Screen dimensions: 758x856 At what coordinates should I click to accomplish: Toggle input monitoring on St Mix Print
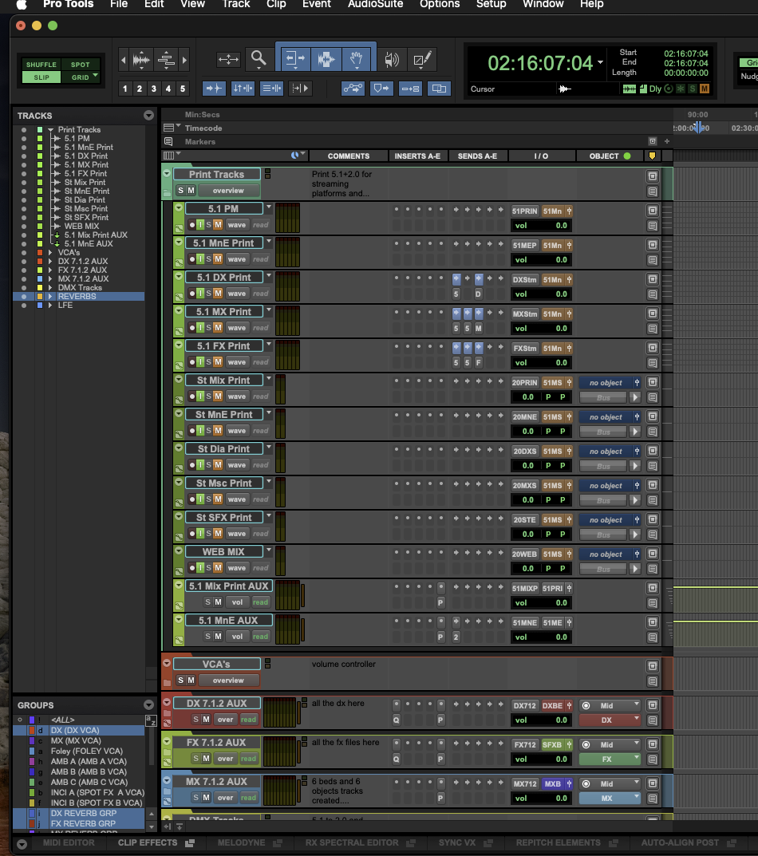(200, 396)
